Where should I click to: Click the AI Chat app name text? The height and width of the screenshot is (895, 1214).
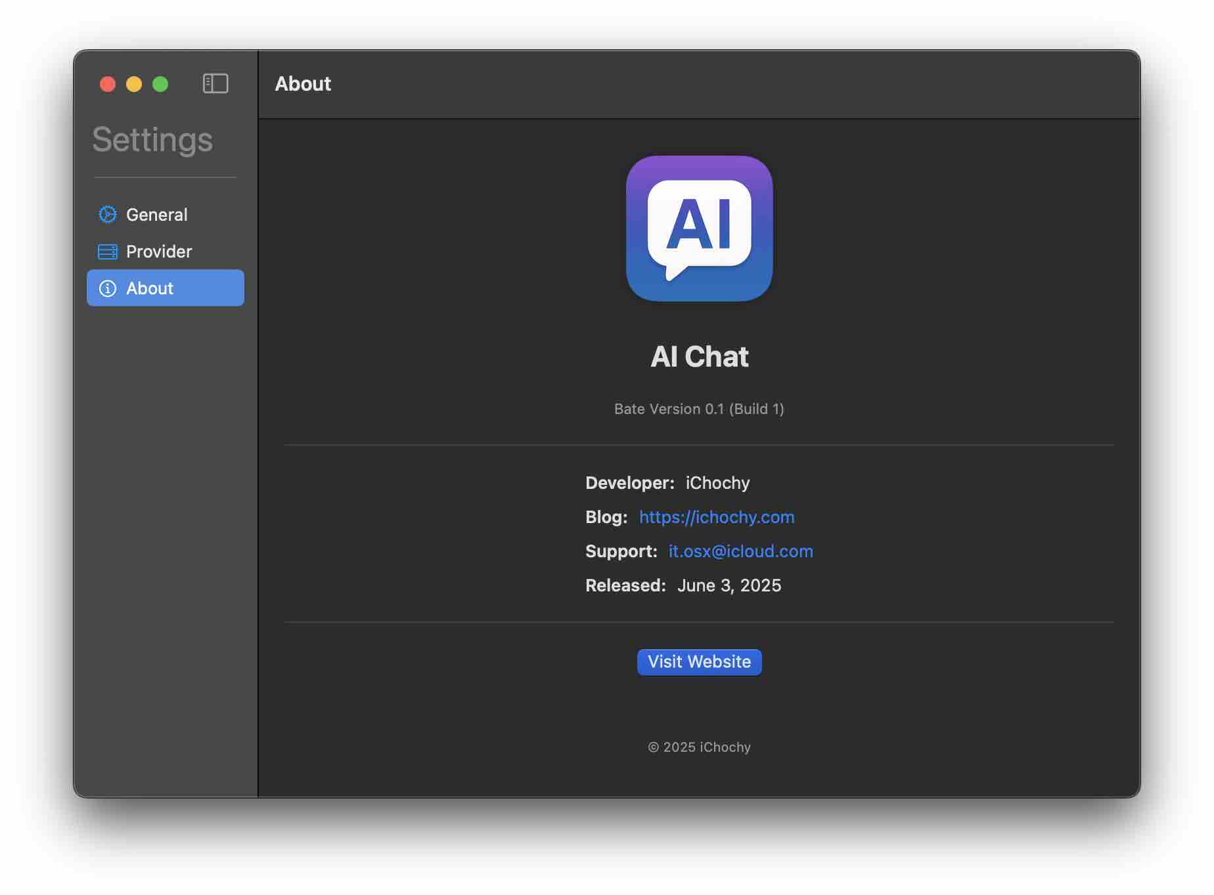click(x=699, y=357)
